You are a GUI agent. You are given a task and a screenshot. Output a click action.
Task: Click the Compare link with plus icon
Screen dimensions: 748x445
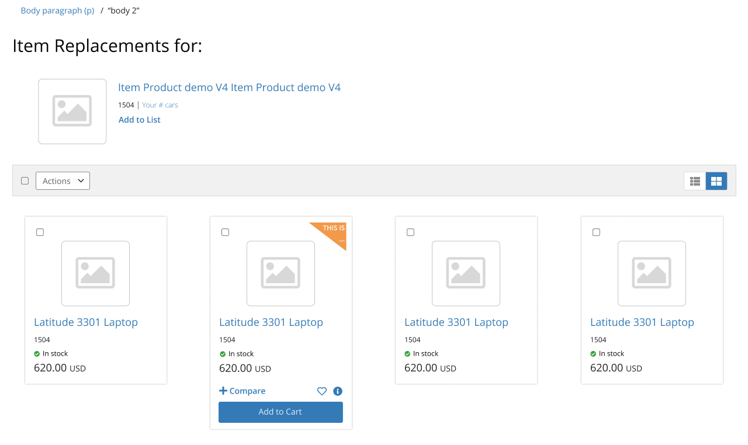click(243, 391)
